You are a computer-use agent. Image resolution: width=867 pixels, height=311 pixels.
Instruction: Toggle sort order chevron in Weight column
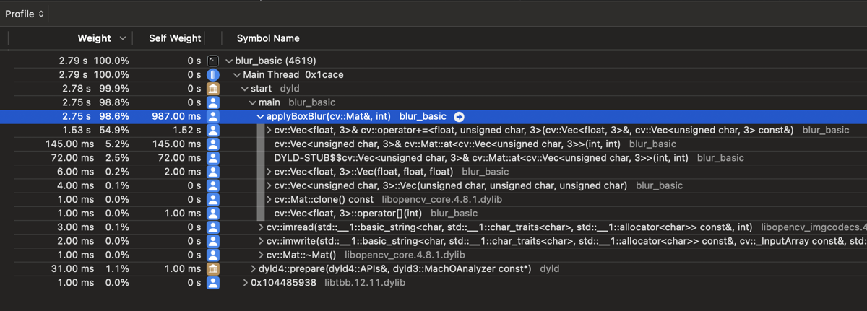(x=123, y=38)
